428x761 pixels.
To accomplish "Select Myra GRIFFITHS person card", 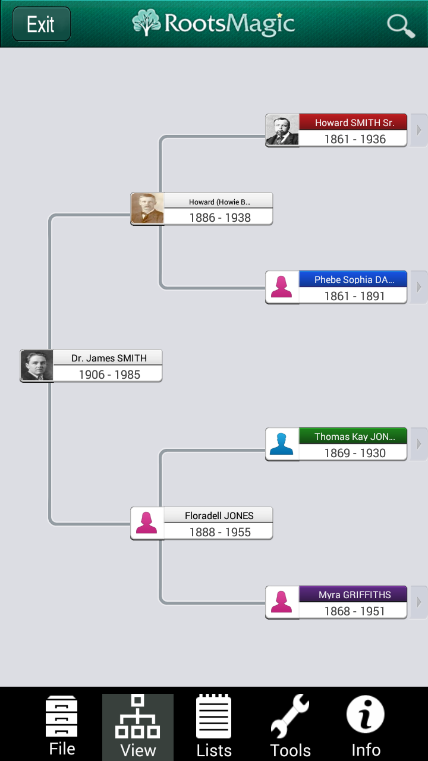I will [336, 602].
